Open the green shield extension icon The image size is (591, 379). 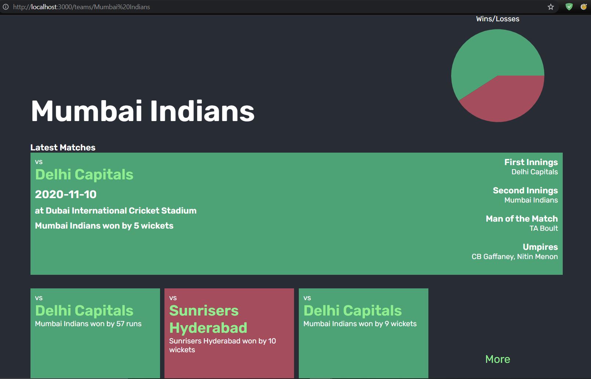tap(569, 7)
